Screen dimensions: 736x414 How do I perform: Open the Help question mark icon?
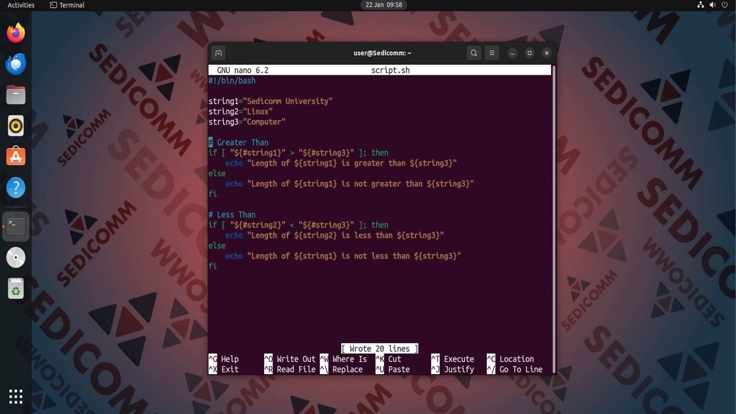point(16,188)
